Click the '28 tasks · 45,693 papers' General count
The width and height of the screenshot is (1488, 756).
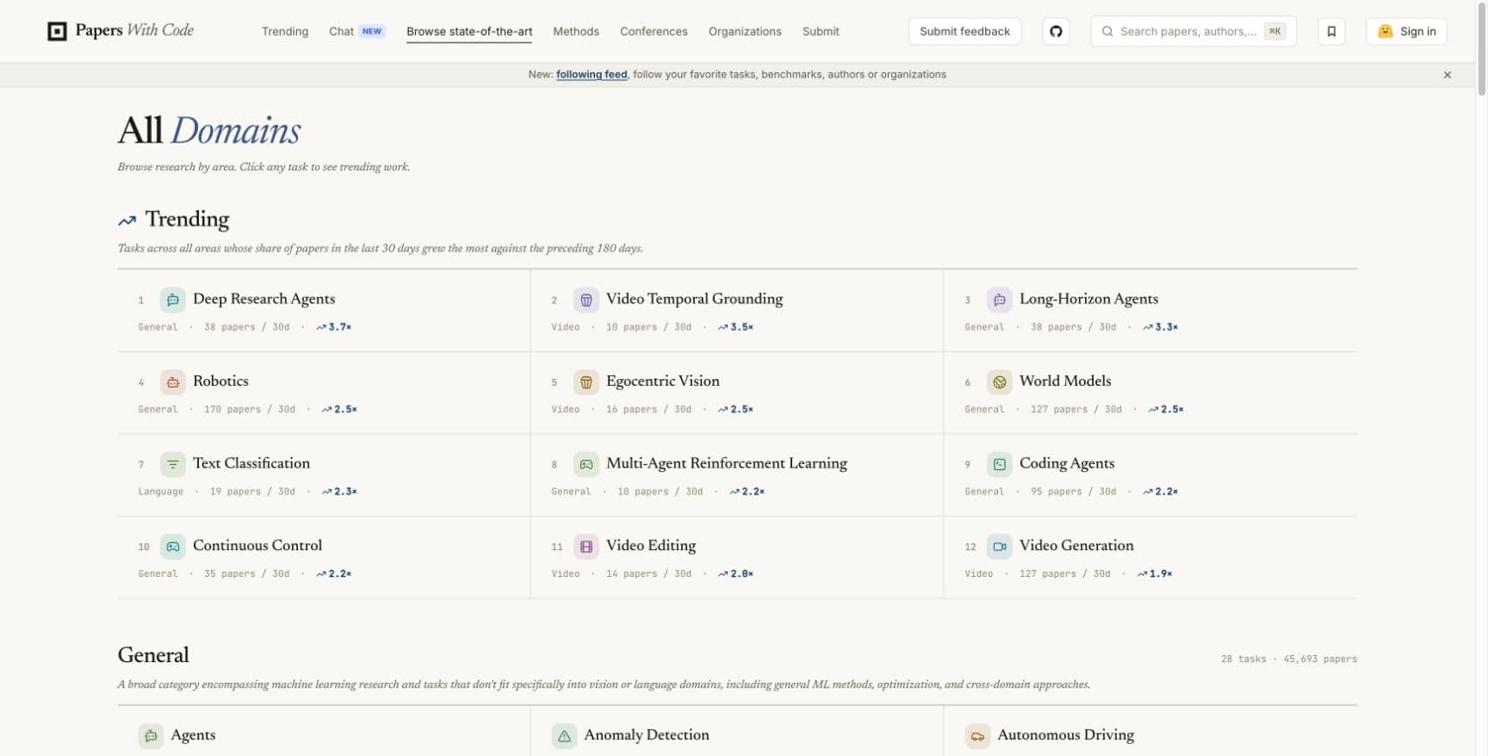coord(1289,659)
